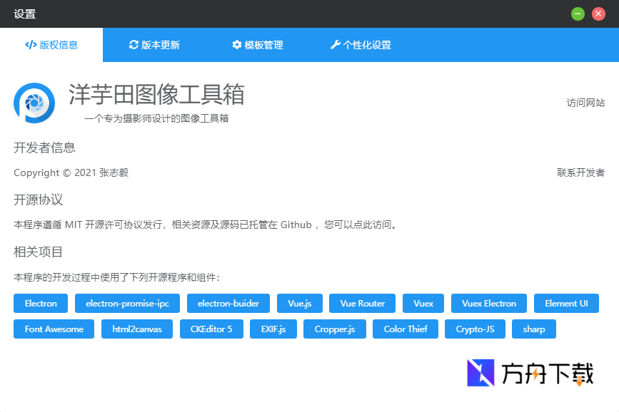Click the gear icon on 模板管理 tab

coord(236,44)
